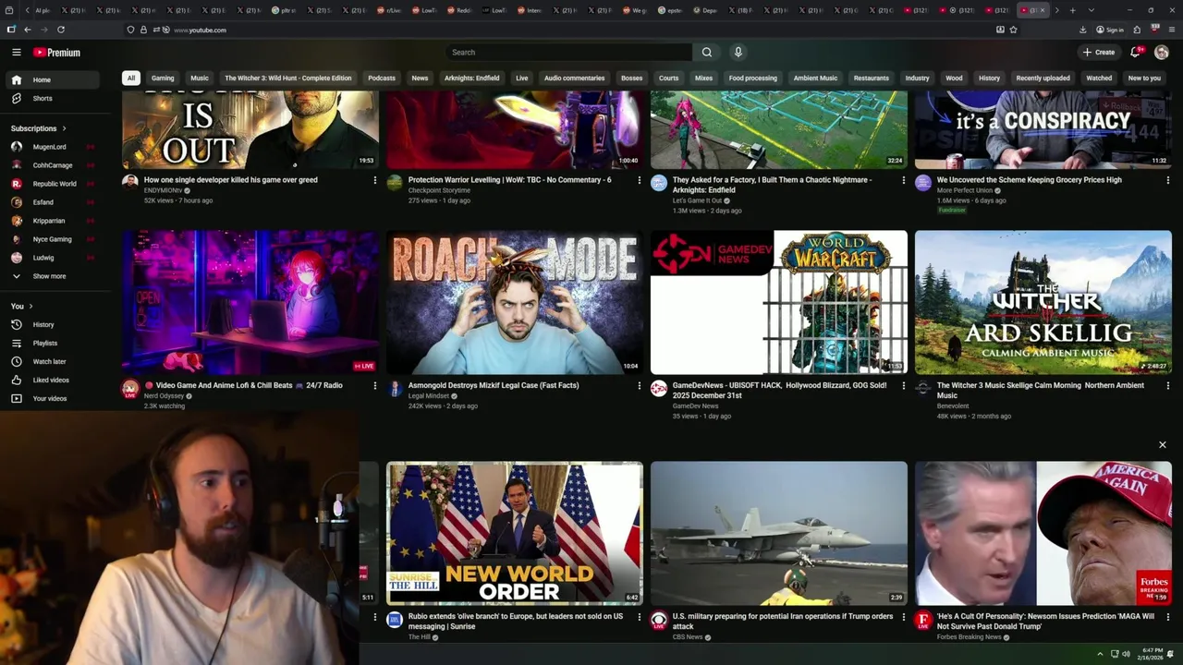The width and height of the screenshot is (1183, 665).
Task: Select the Podcasts filter chip
Action: [382, 79]
